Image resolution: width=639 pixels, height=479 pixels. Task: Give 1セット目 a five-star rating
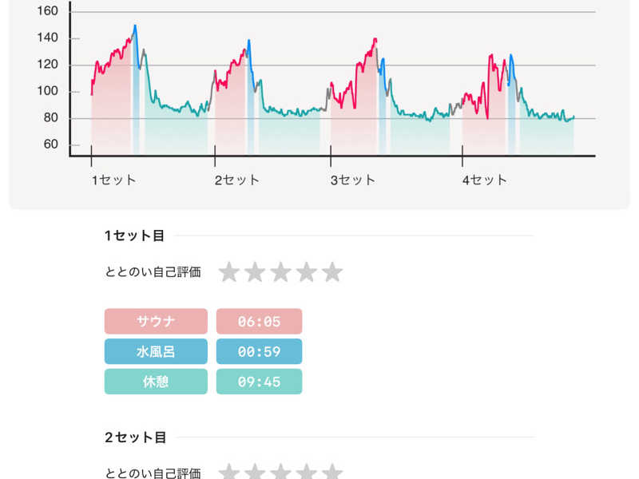point(332,271)
